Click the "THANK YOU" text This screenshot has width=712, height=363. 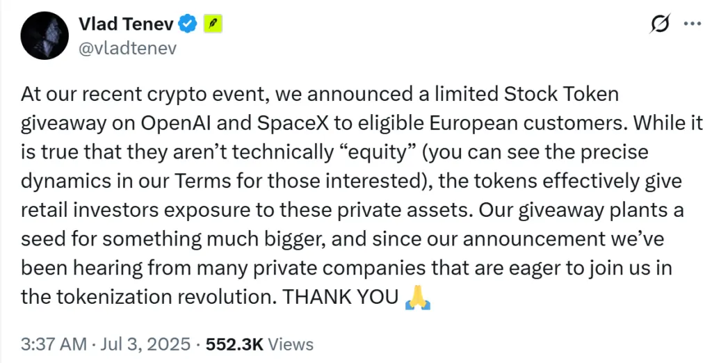coord(339,298)
